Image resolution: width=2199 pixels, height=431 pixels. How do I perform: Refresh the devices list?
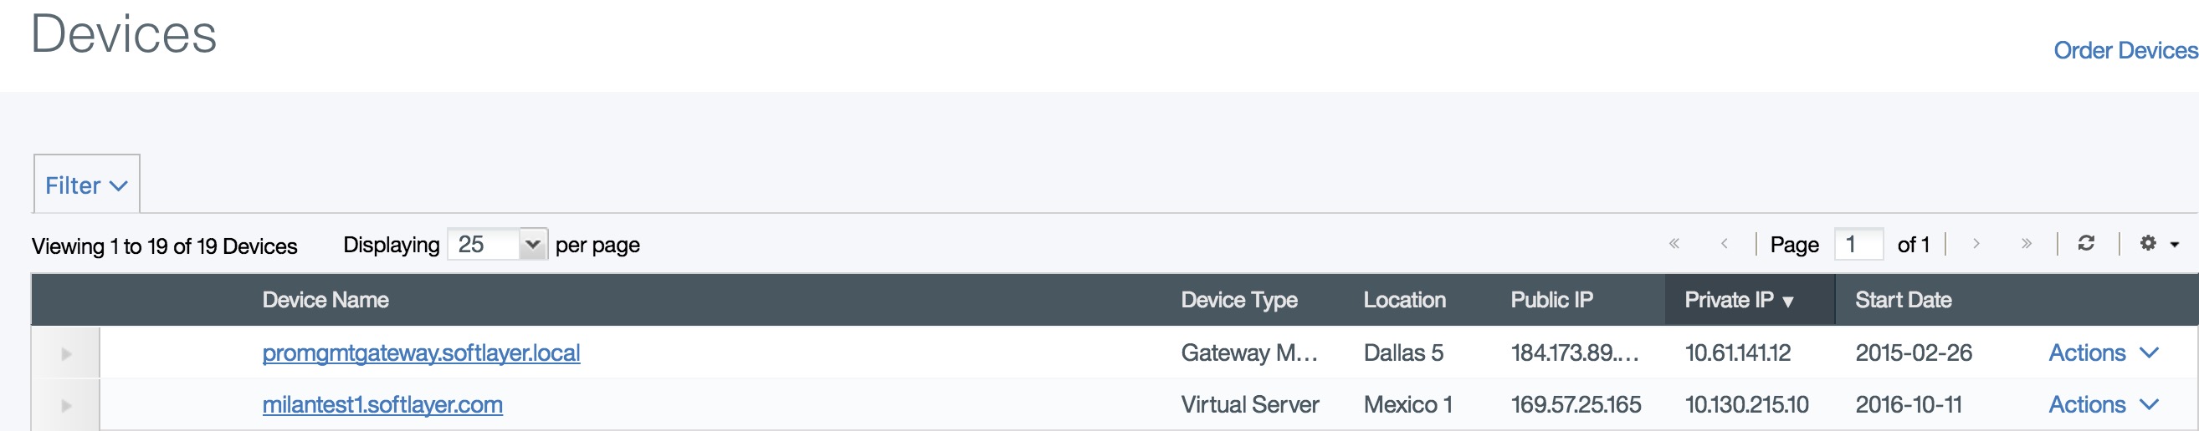[x=2085, y=244]
